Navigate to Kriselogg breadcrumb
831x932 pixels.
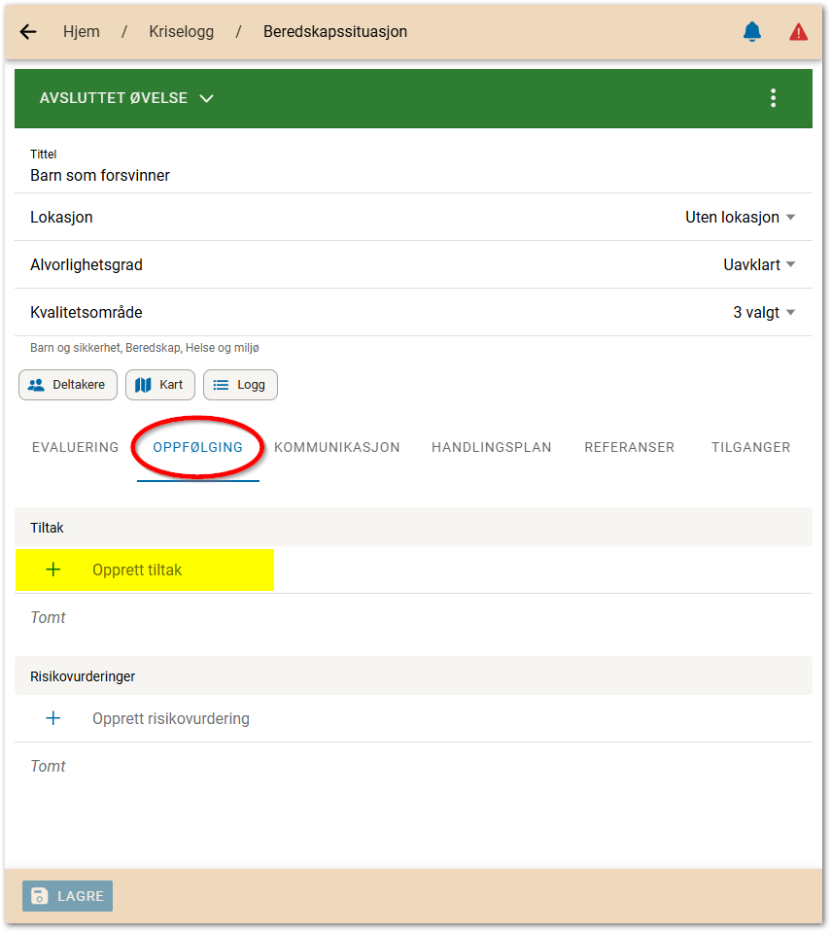coord(181,32)
